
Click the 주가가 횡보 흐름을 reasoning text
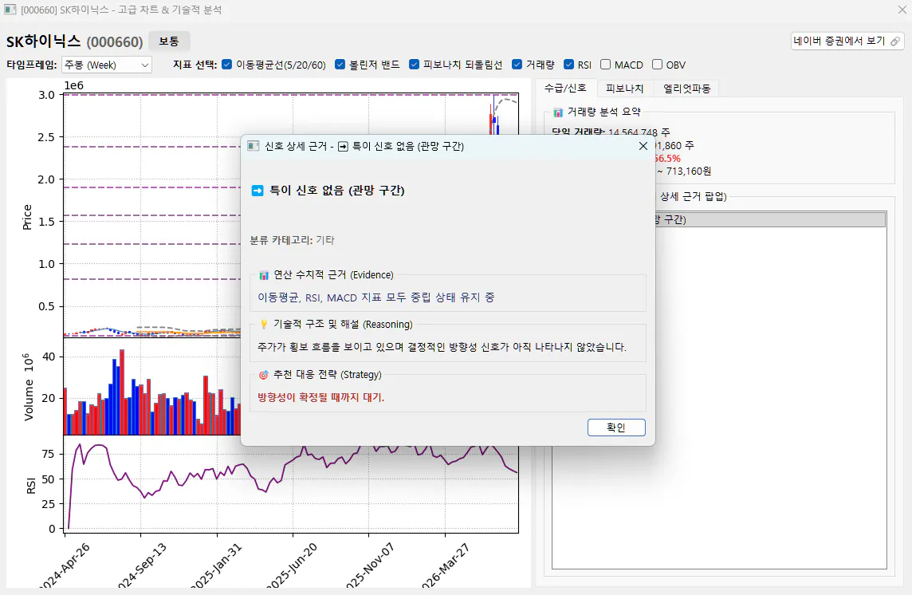tap(442, 347)
